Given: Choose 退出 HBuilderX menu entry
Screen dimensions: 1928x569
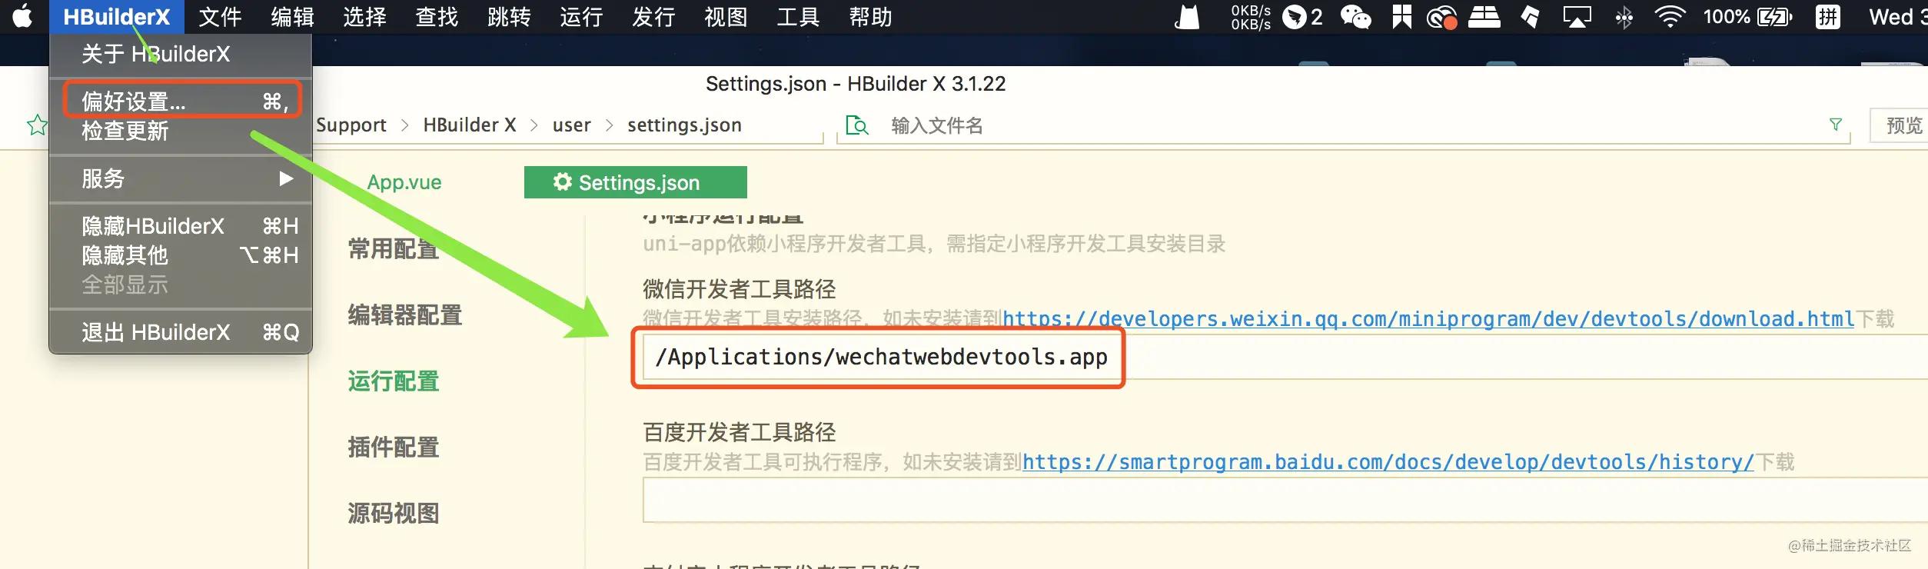Looking at the screenshot, I should coord(181,332).
